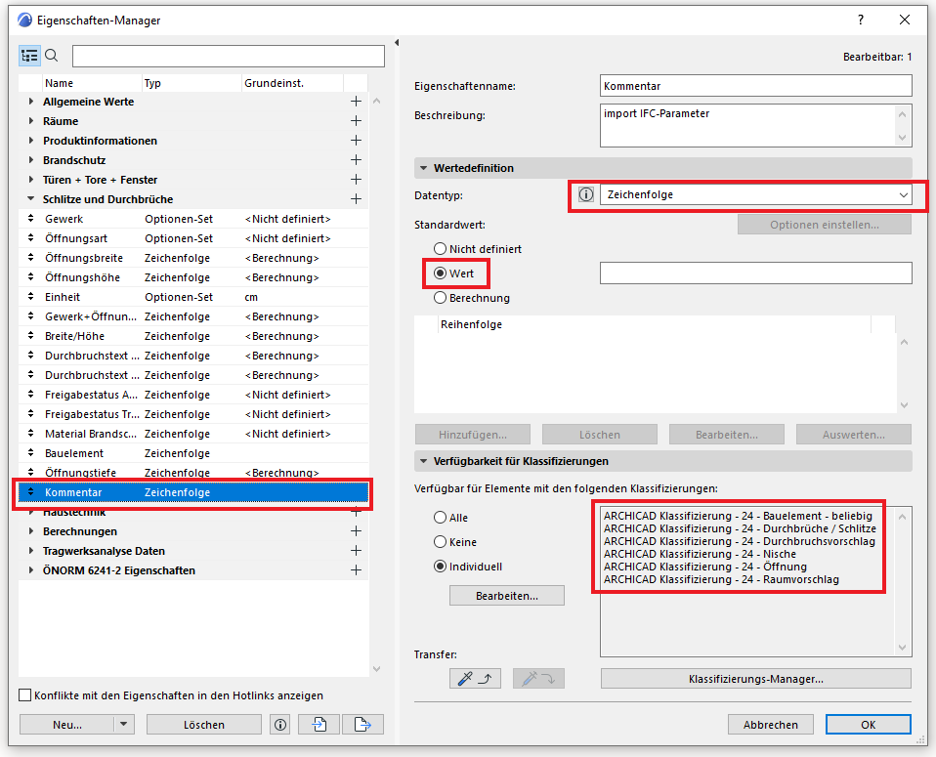
Task: Activate the search magnifier icon
Action: click(52, 56)
